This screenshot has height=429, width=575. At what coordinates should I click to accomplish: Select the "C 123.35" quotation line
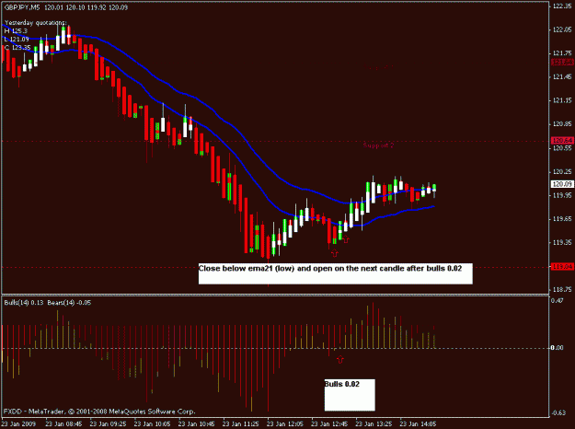tap(17, 47)
